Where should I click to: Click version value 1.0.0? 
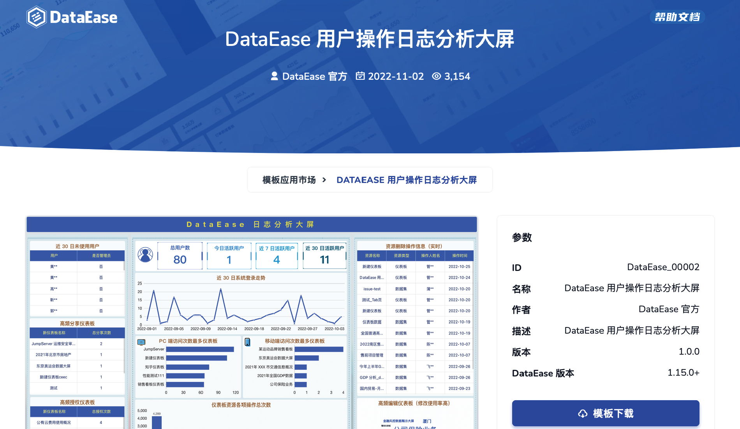coord(689,352)
